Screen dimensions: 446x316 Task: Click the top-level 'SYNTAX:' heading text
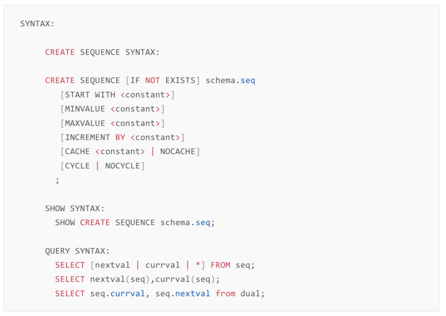[x=37, y=24]
